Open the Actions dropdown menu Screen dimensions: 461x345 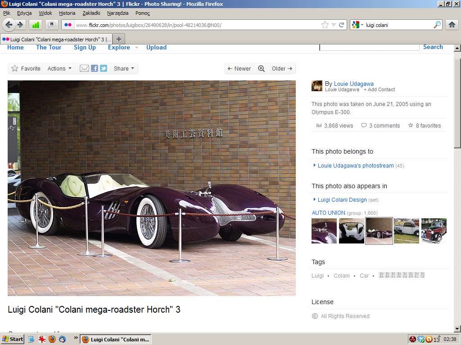pos(59,68)
